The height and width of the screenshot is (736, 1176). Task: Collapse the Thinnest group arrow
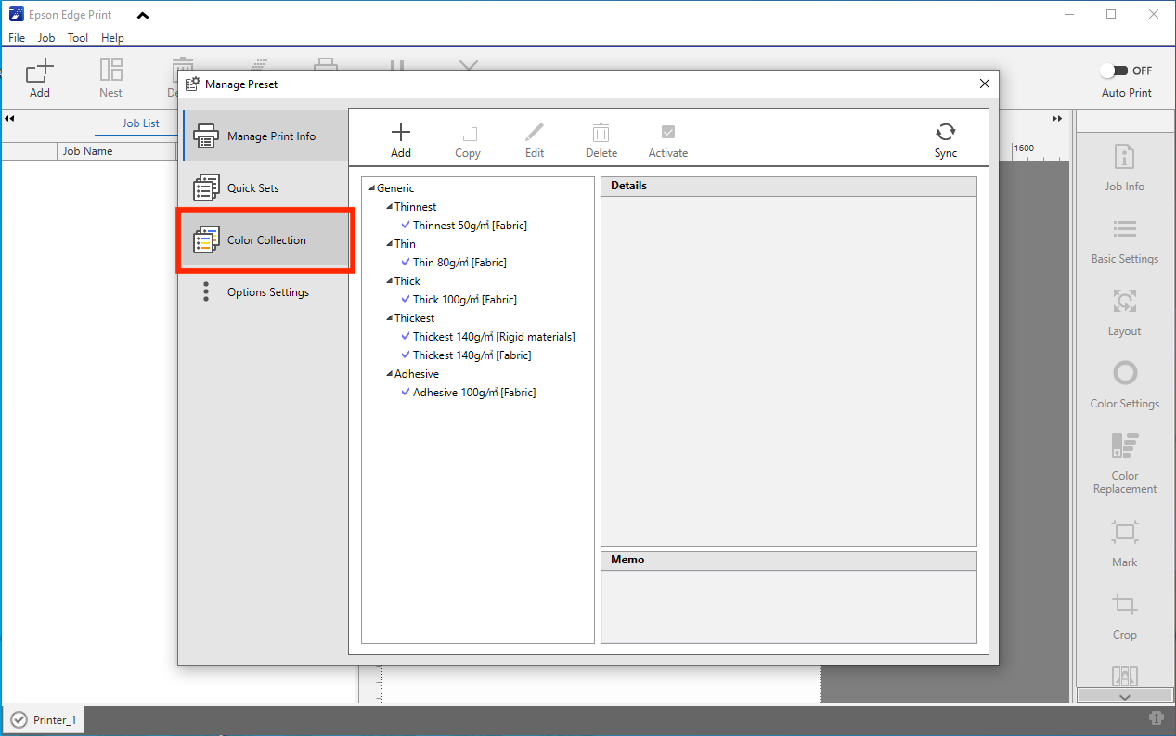coord(389,207)
